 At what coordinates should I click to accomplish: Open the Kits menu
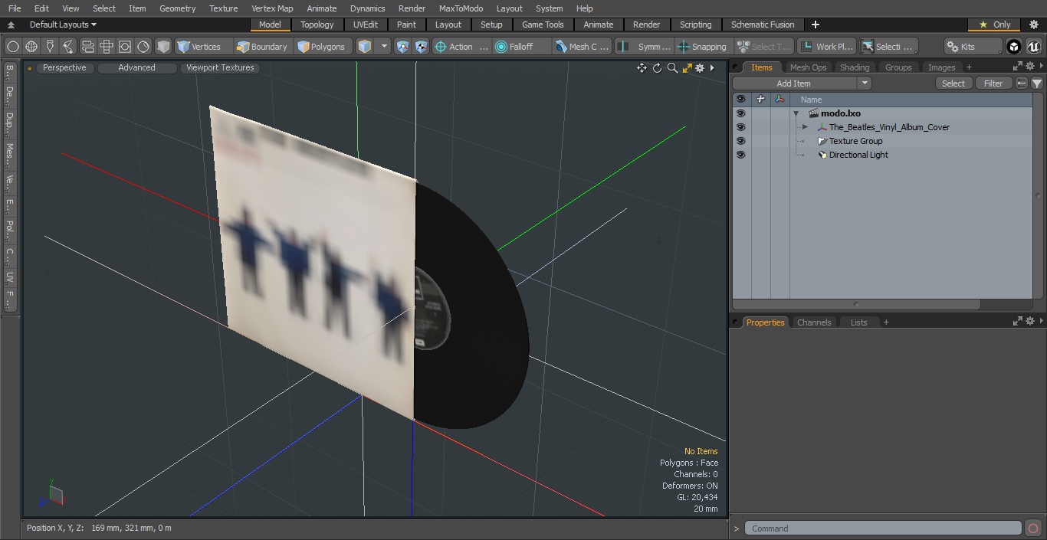point(972,47)
